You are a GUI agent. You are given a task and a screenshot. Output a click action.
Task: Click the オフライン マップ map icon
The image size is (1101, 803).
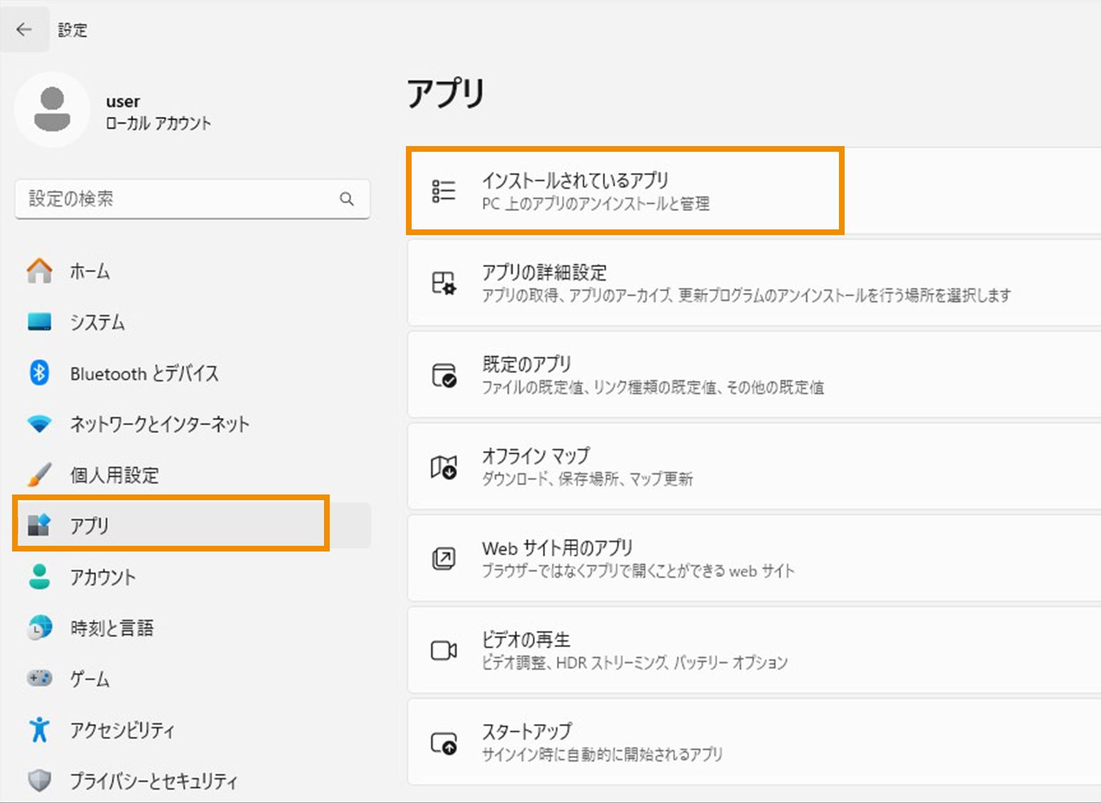(443, 466)
